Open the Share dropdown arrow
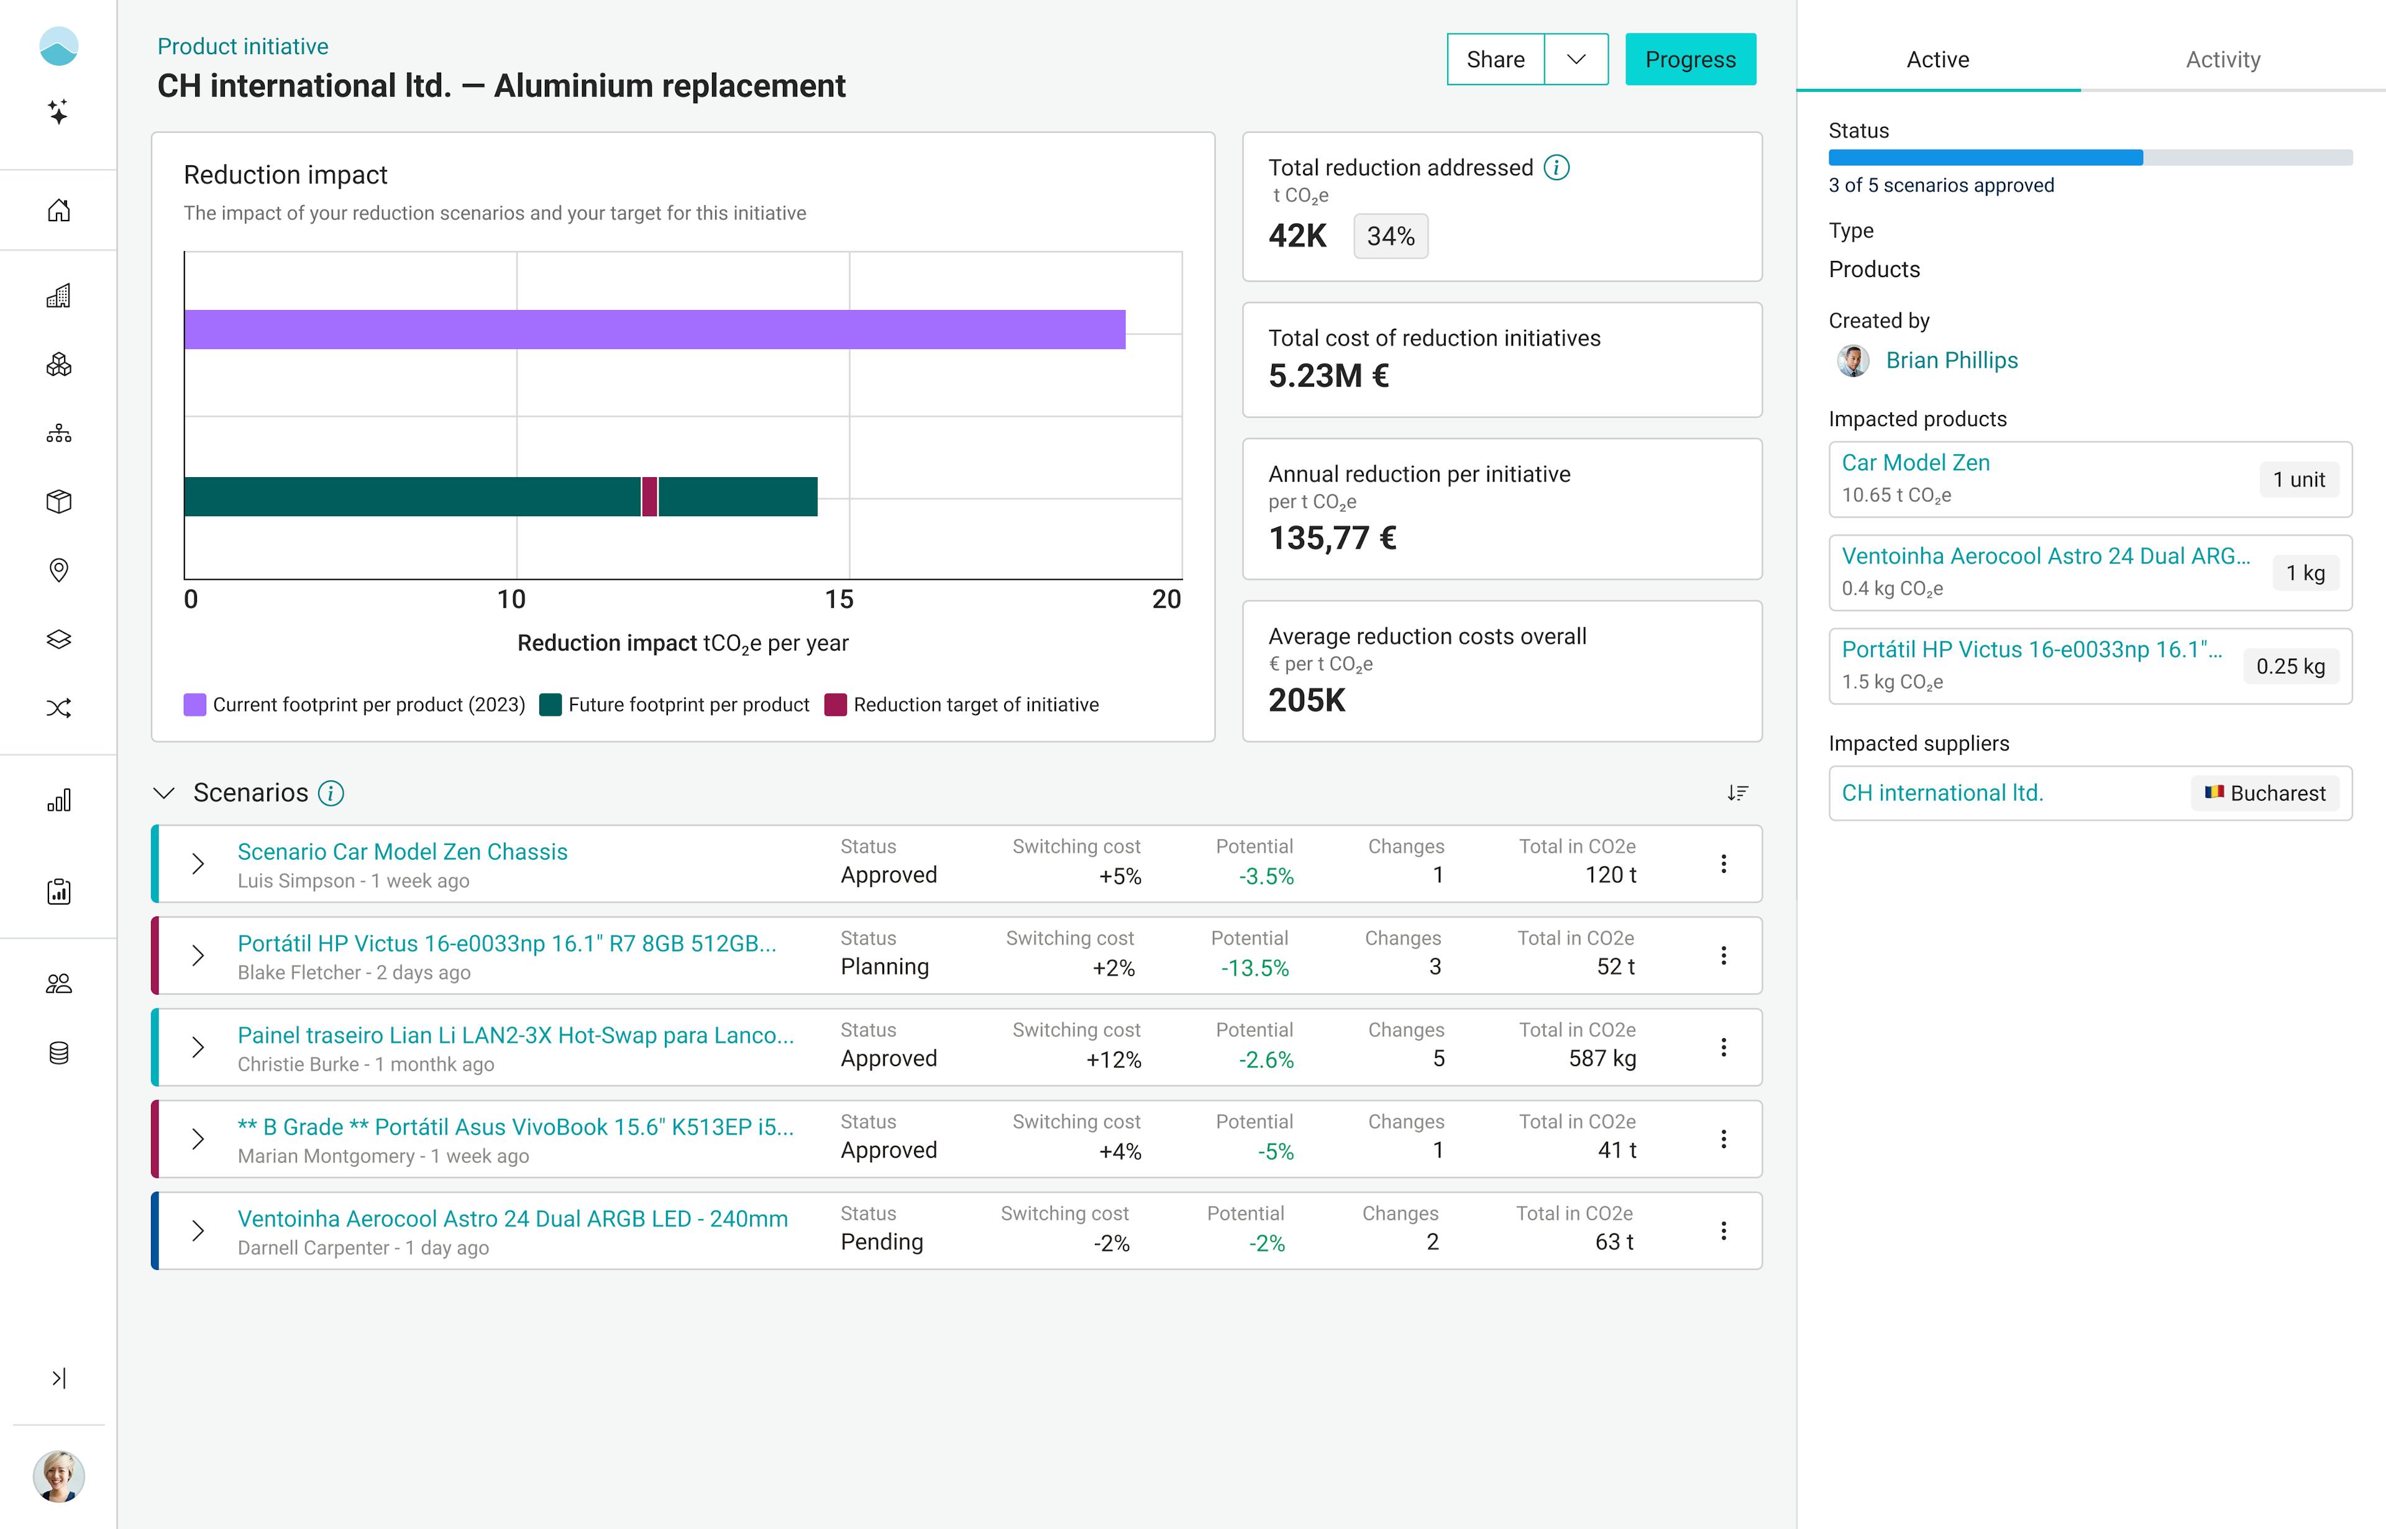Viewport: 2386px width, 1529px height. click(x=1576, y=60)
